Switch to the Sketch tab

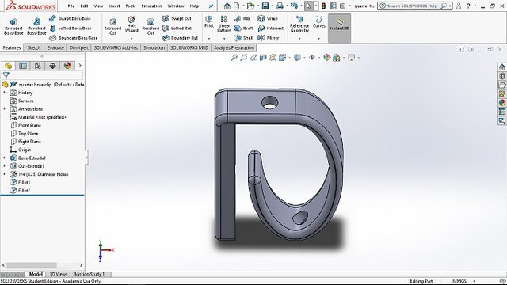pos(33,47)
